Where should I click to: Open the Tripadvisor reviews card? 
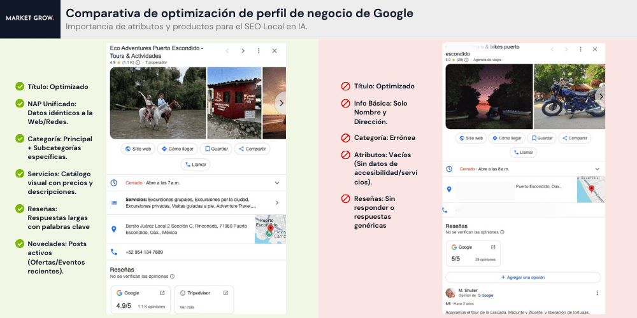204,300
